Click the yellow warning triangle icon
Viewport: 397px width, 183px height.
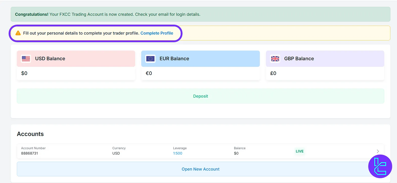[x=18, y=33]
